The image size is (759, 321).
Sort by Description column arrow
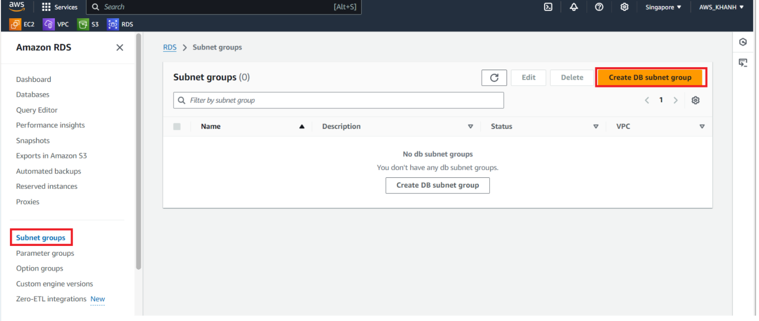(x=470, y=127)
